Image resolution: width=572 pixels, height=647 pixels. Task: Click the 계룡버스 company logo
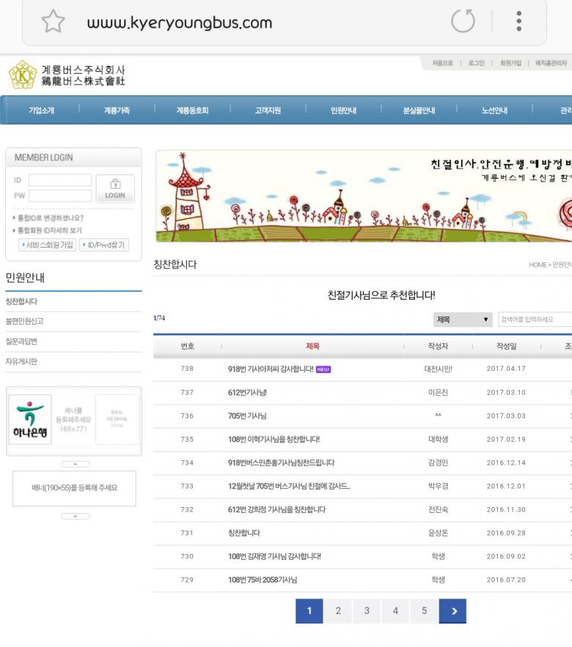click(x=67, y=75)
